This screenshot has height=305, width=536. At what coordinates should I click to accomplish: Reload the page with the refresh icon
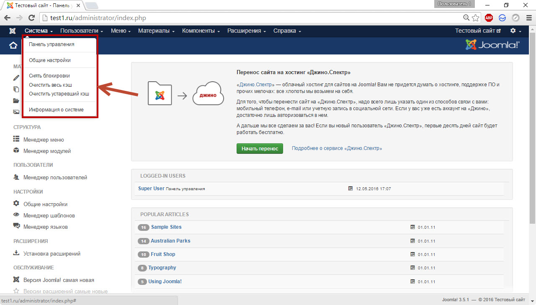pyautogui.click(x=31, y=18)
